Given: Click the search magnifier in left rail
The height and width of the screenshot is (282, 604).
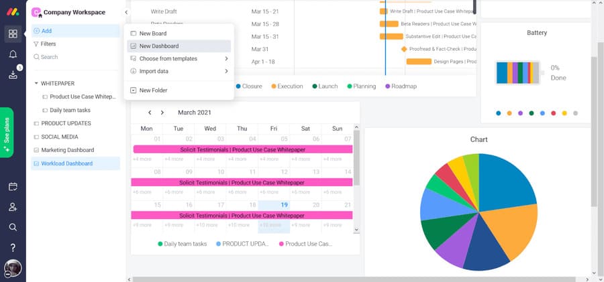Looking at the screenshot, I should (x=13, y=227).
